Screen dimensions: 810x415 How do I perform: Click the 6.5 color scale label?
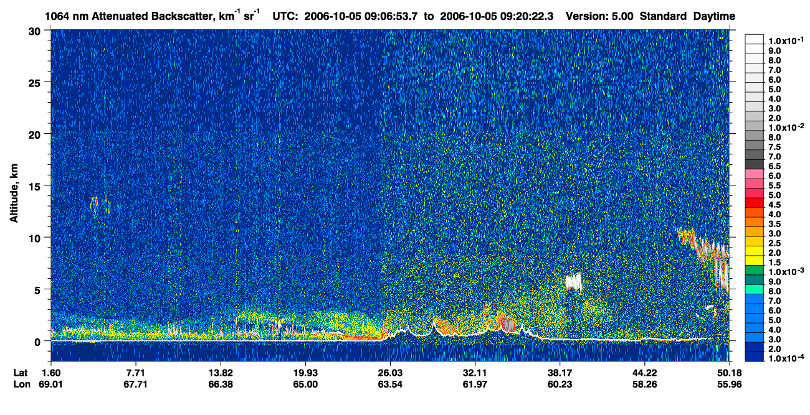774,166
